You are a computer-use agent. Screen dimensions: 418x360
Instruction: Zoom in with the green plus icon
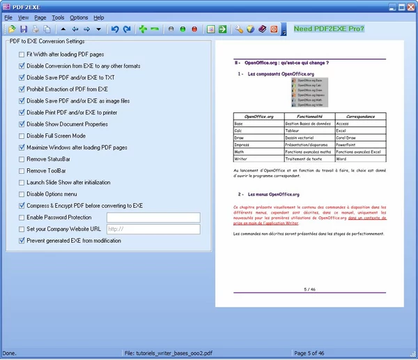click(143, 29)
